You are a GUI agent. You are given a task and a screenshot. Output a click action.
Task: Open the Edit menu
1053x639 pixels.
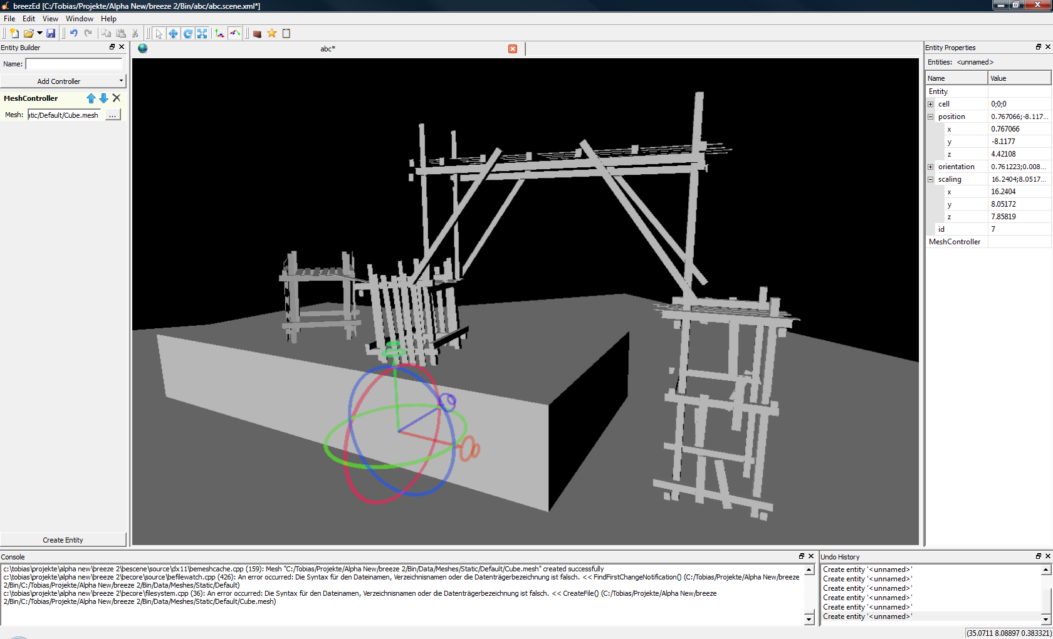29,19
